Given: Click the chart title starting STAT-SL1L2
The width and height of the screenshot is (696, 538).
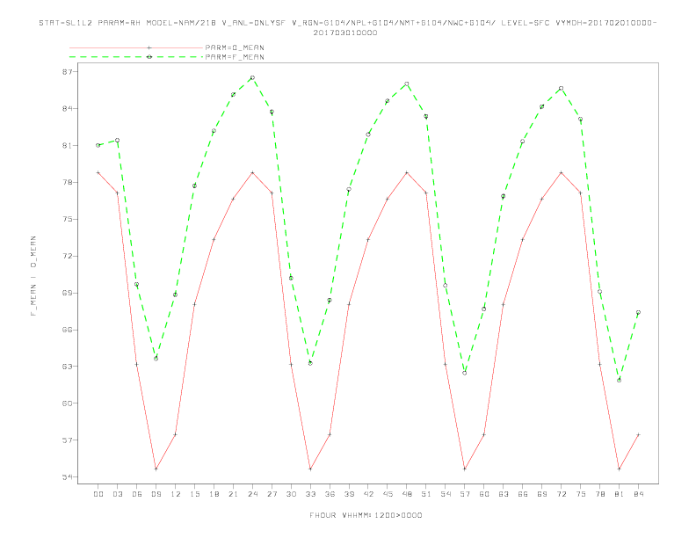Looking at the screenshot, I should [x=347, y=27].
